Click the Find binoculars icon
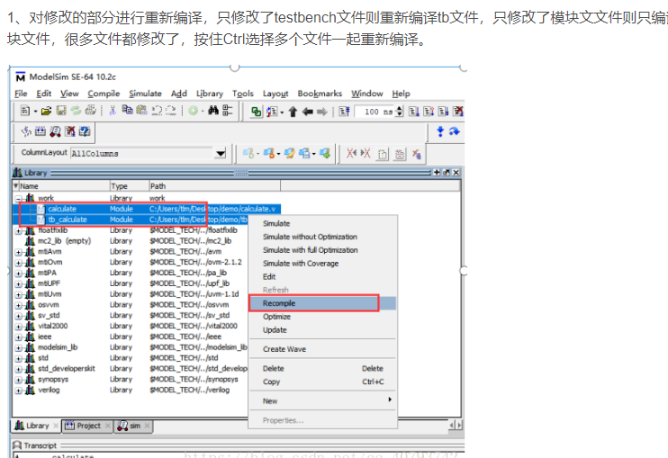The height and width of the screenshot is (458, 668). pos(213,111)
